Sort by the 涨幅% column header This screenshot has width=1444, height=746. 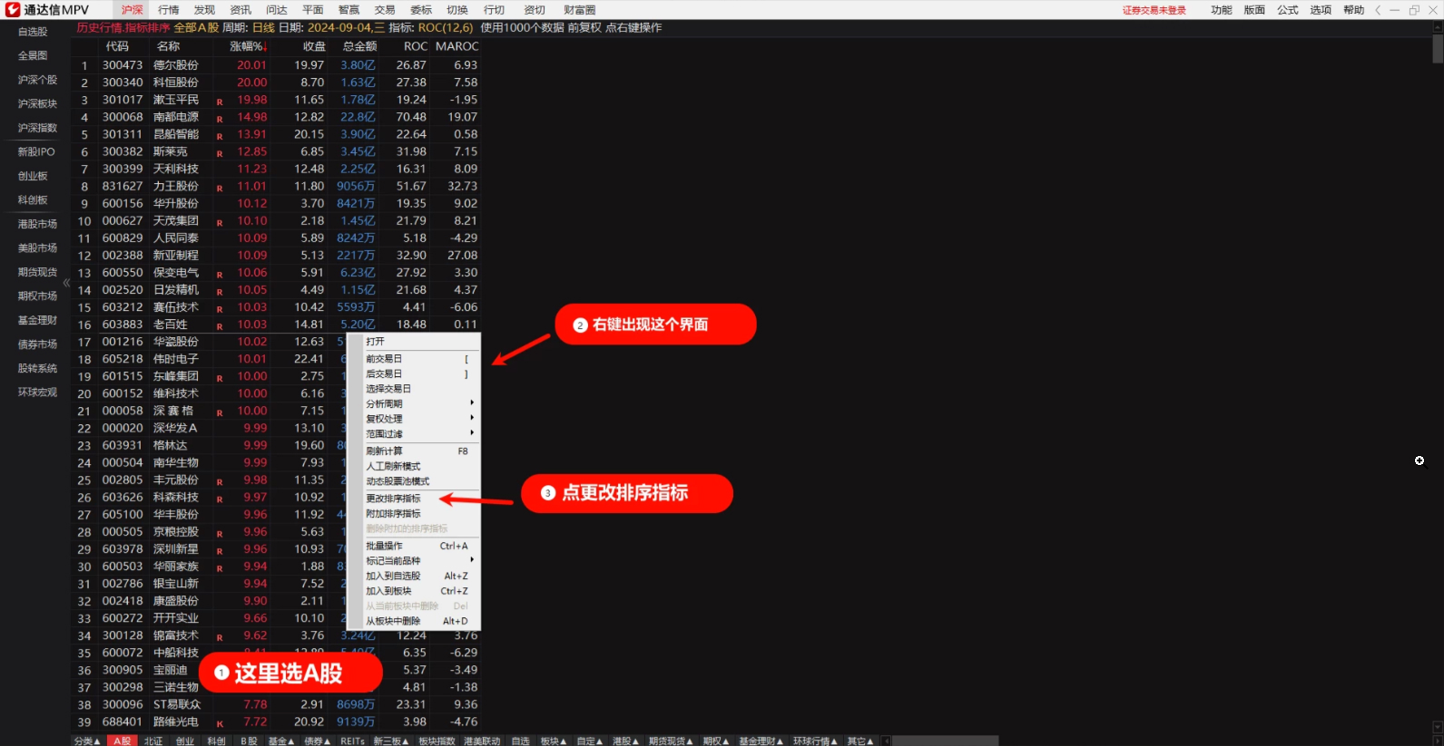click(x=247, y=46)
